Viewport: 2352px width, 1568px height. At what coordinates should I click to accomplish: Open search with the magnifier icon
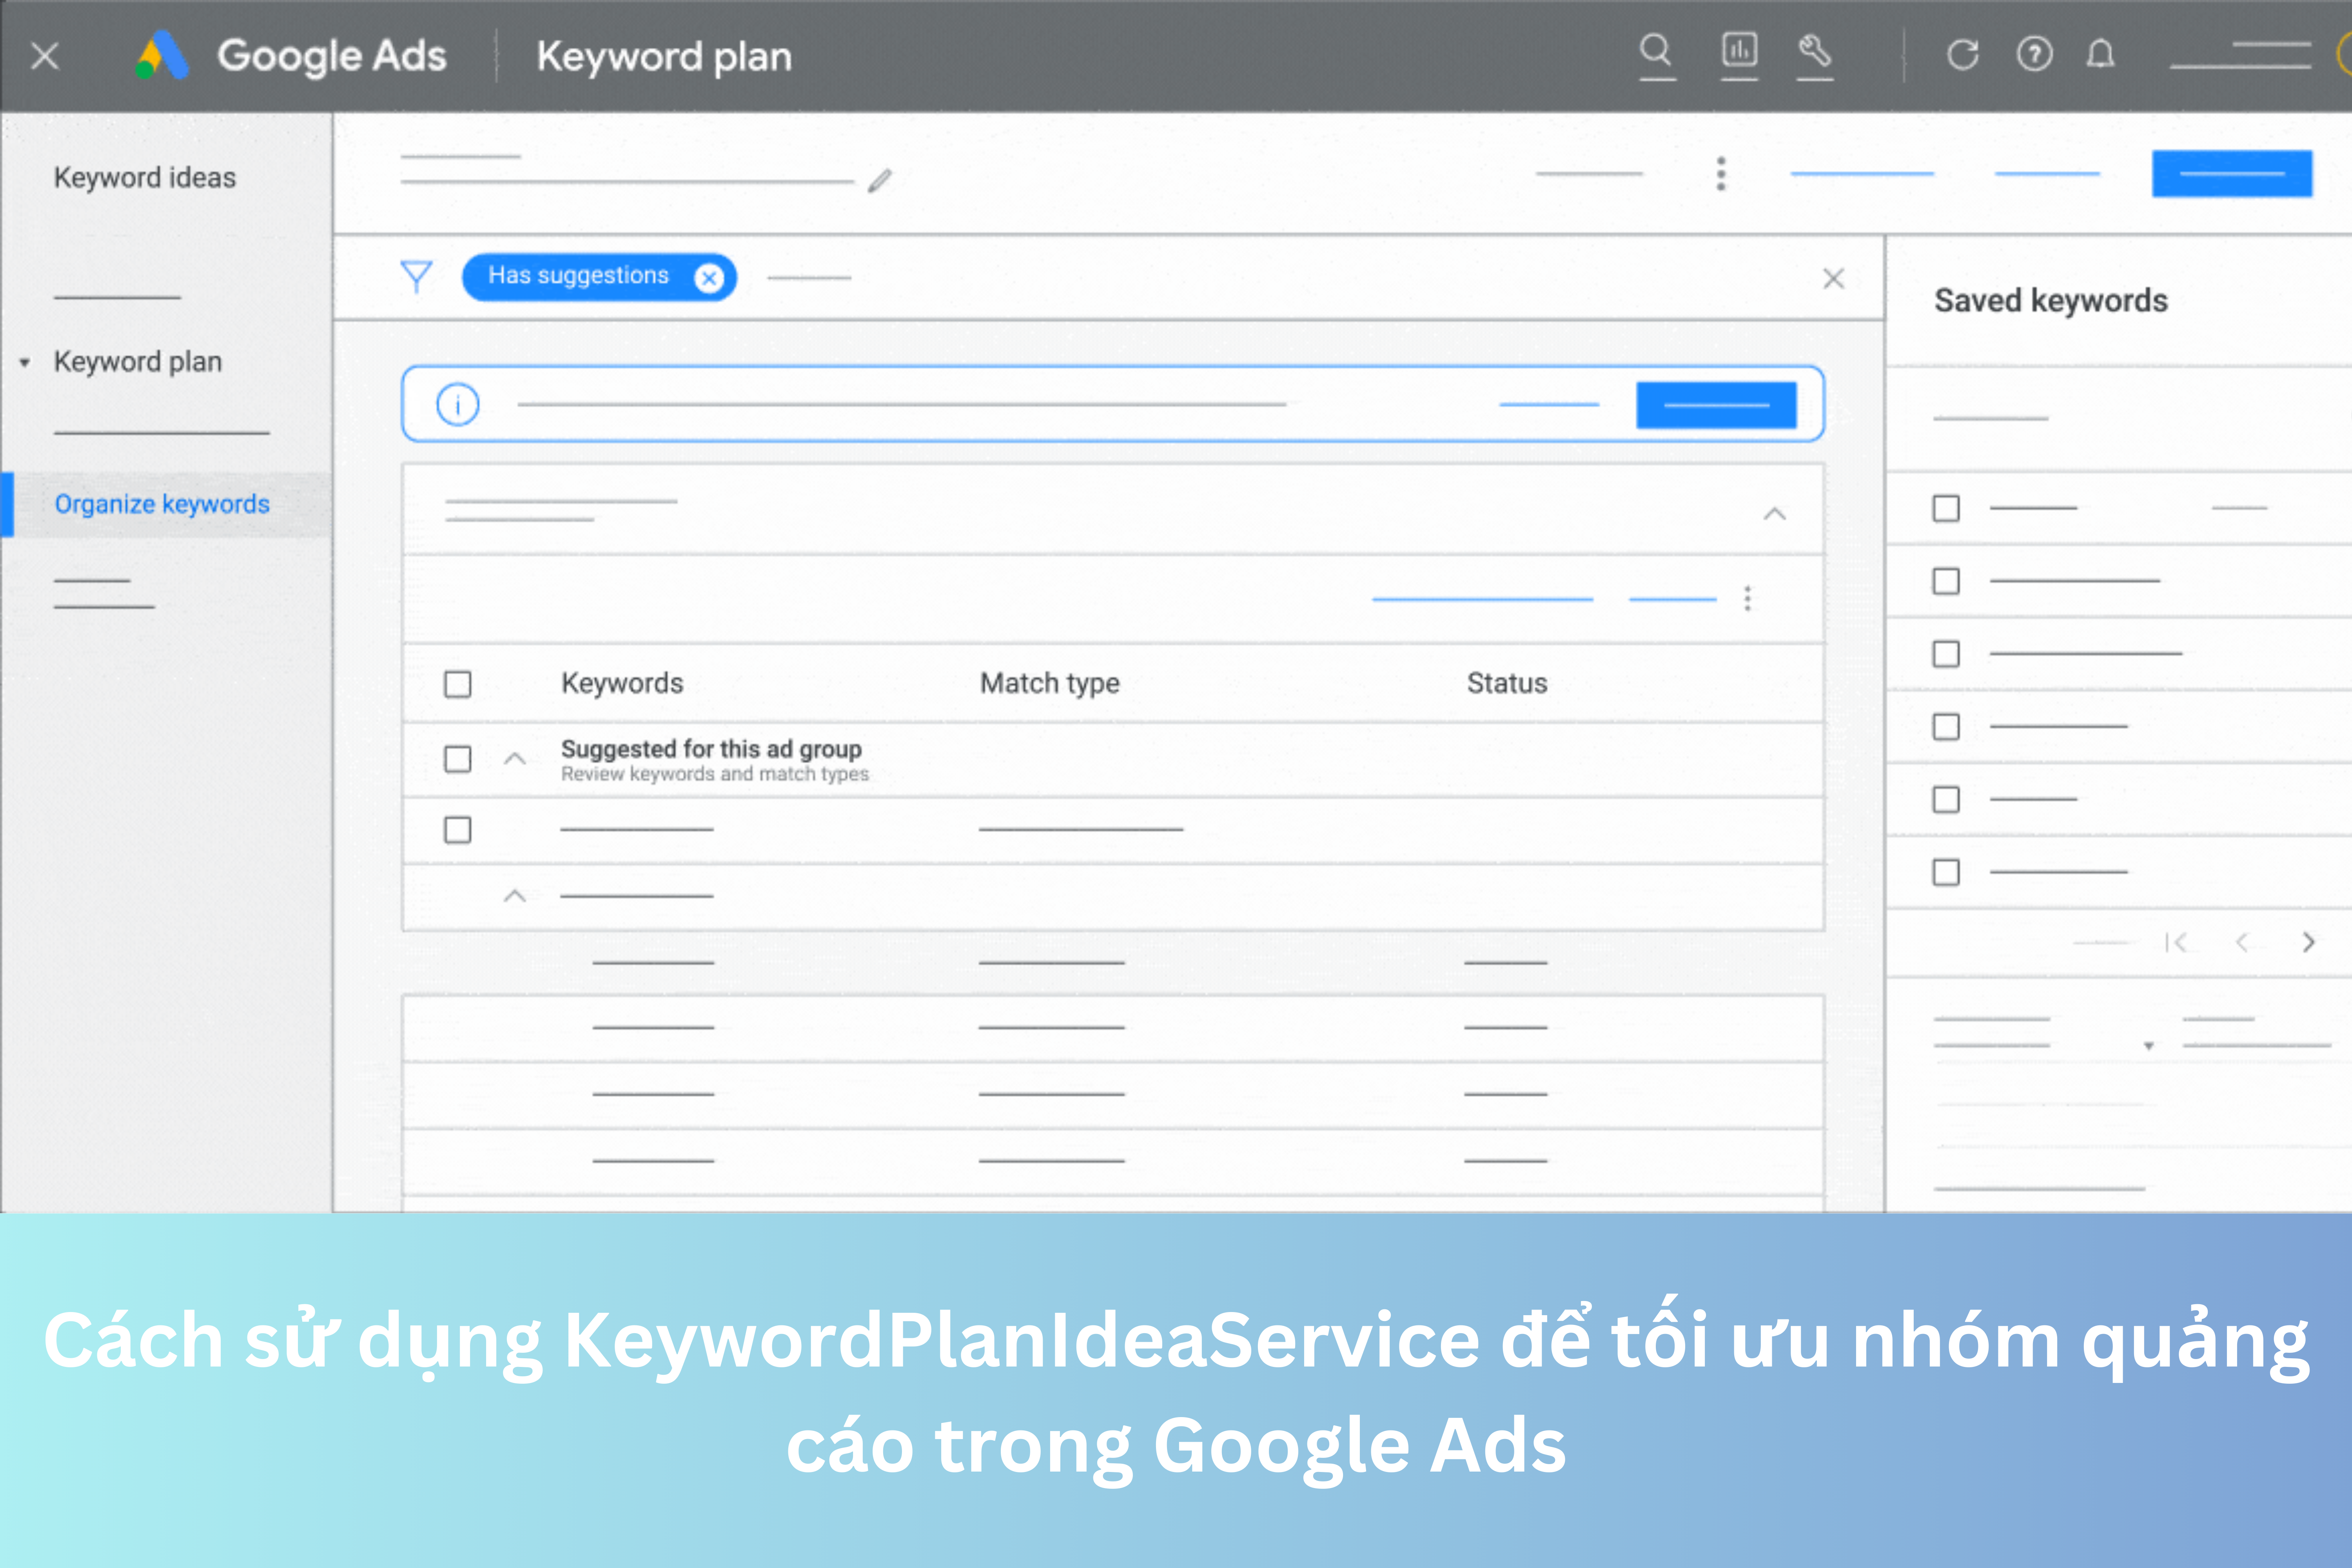tap(1657, 55)
